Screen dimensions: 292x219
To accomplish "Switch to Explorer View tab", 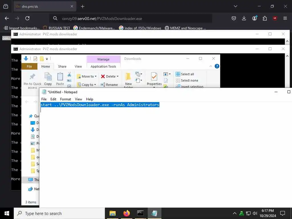I will (x=78, y=66).
